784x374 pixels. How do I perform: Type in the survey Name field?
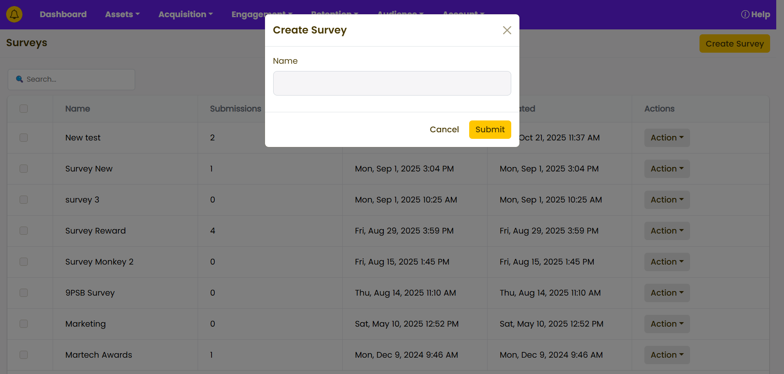(392, 83)
